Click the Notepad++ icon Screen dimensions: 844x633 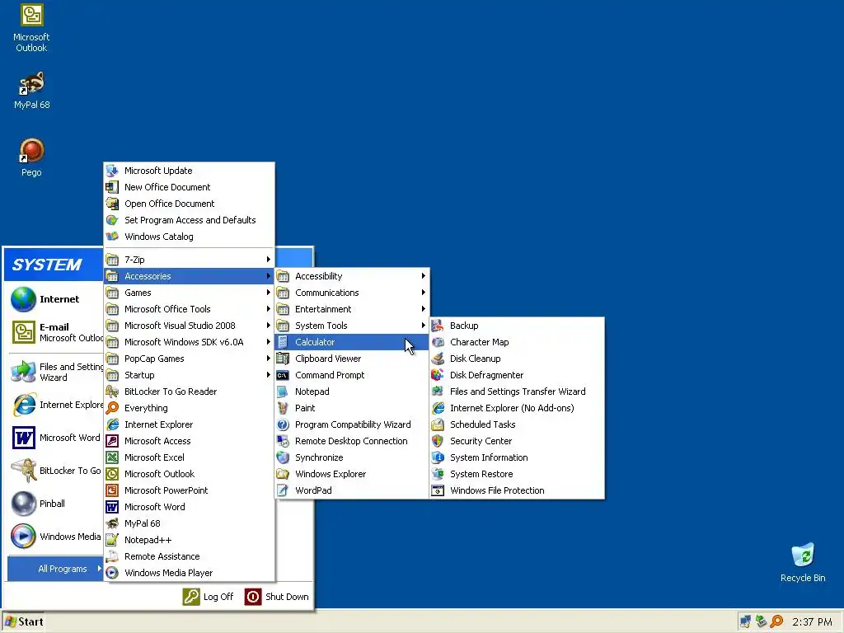[x=112, y=540]
